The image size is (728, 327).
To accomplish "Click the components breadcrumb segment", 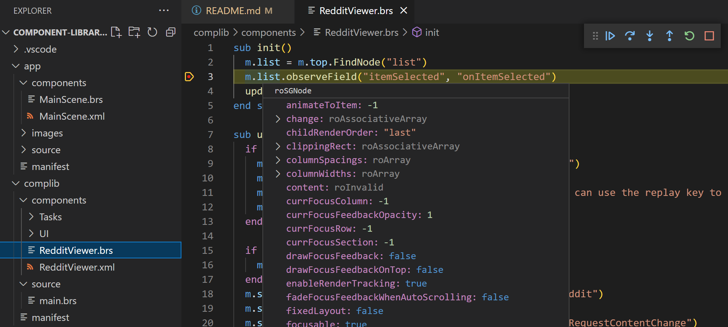I will click(269, 32).
